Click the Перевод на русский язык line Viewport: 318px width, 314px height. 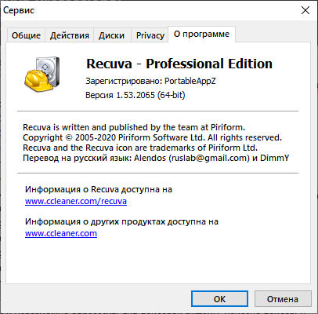tap(156, 158)
